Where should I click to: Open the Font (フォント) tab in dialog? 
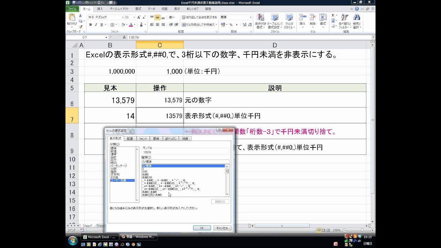[x=143, y=138]
